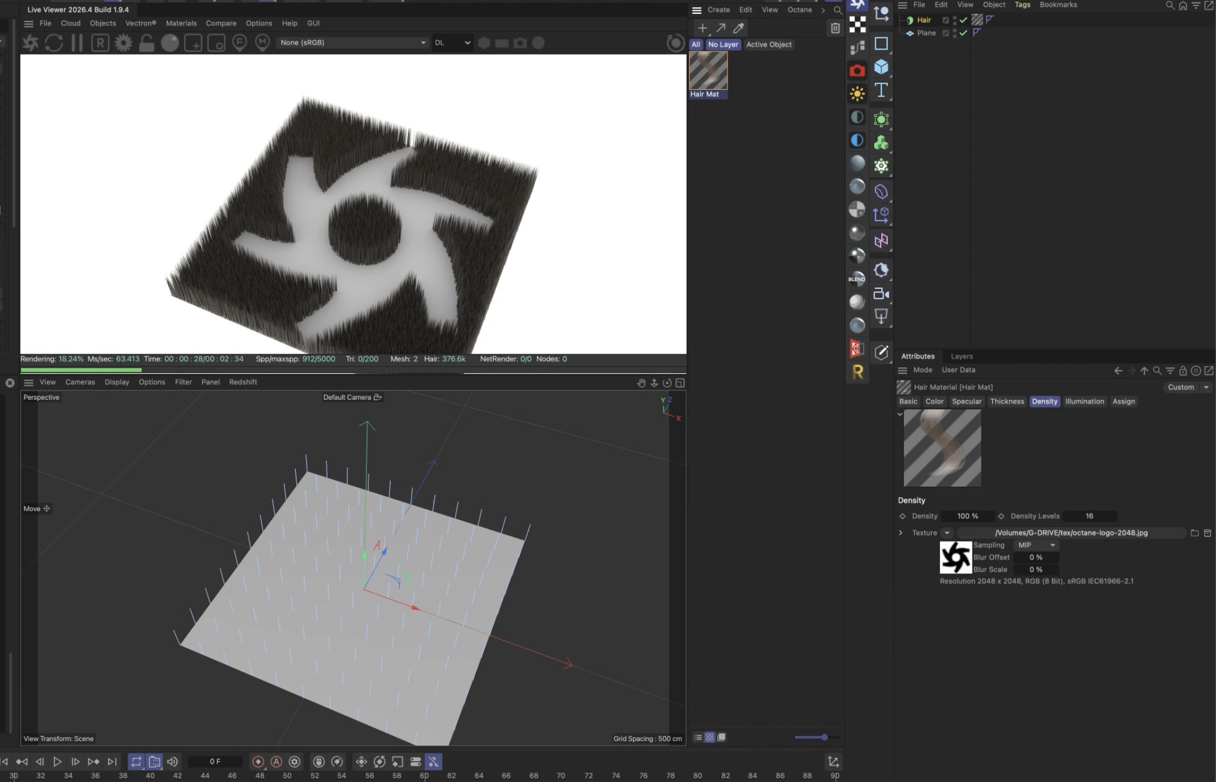Open the Cloud menu
The image size is (1216, 782).
(x=70, y=23)
